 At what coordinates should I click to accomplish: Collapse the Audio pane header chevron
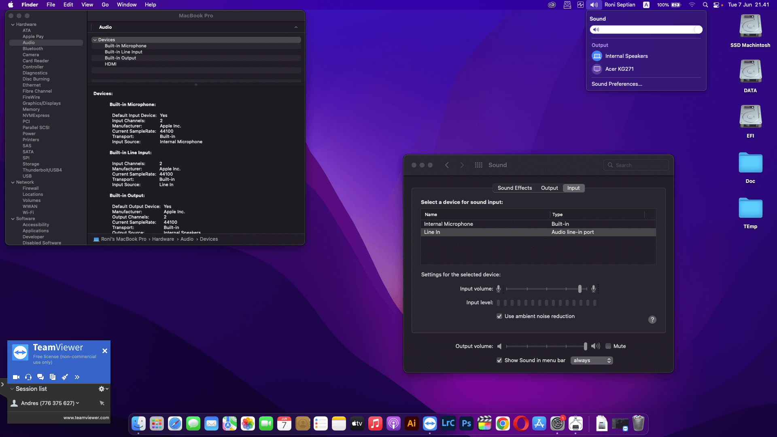pos(296,27)
